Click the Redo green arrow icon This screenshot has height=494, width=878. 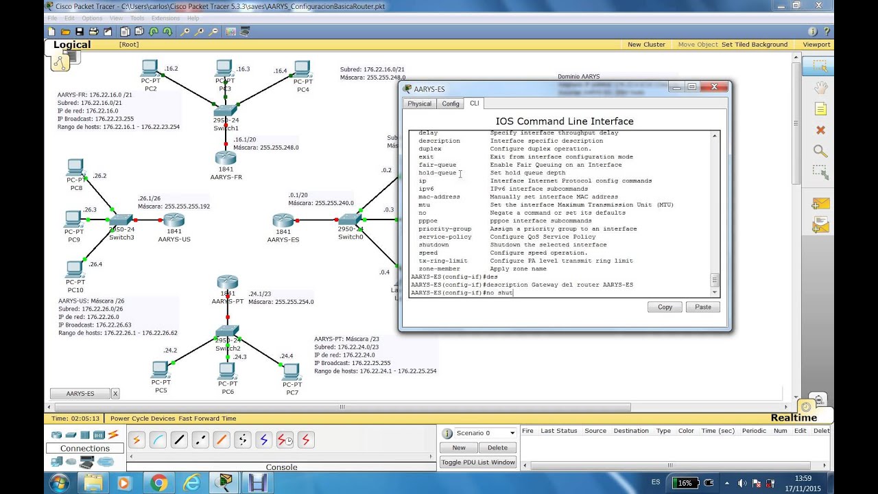point(168,32)
